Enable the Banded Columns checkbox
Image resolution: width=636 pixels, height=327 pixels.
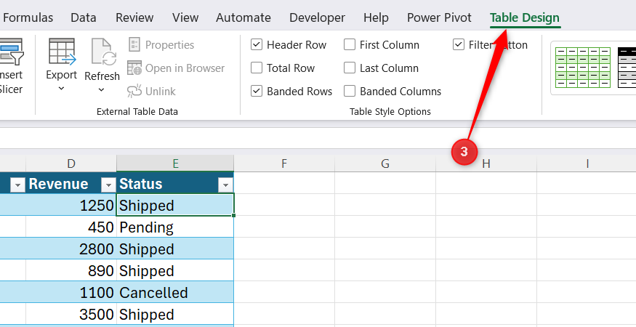coord(349,92)
